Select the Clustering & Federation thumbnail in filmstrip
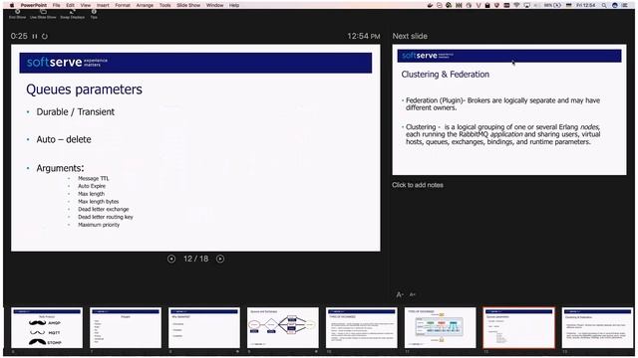The image size is (638, 358). pos(597,328)
